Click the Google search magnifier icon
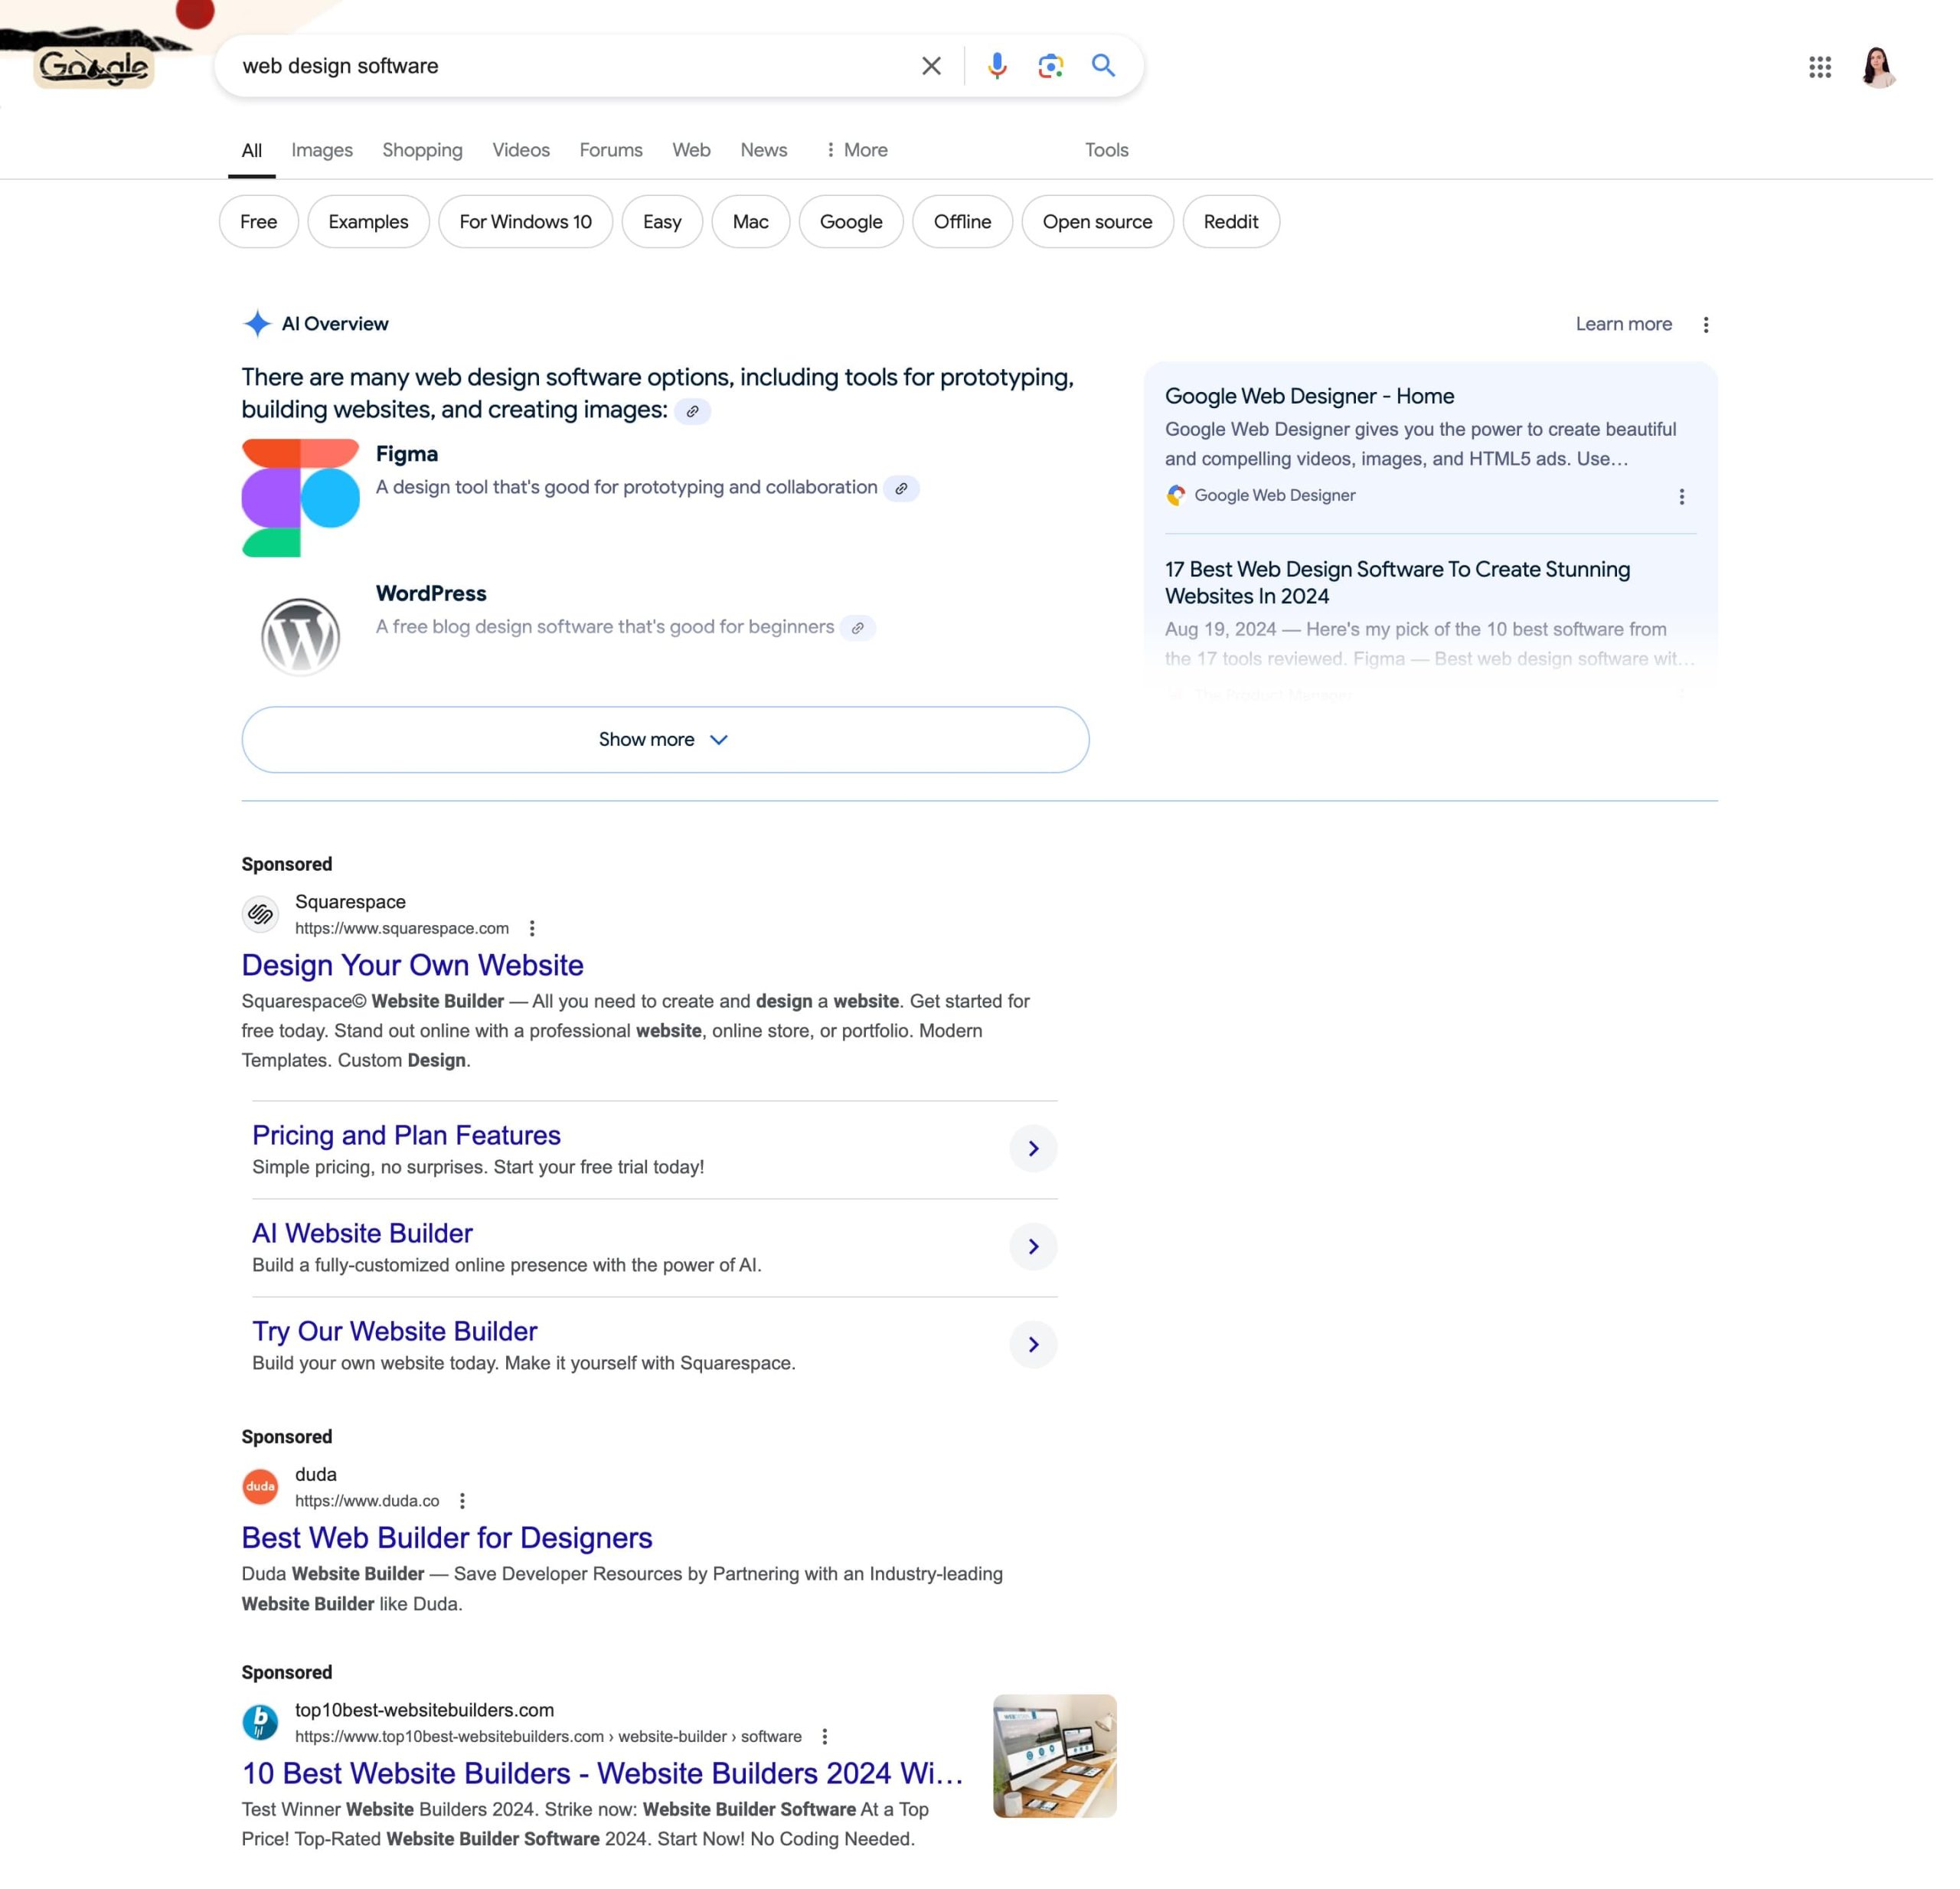 pos(1104,67)
